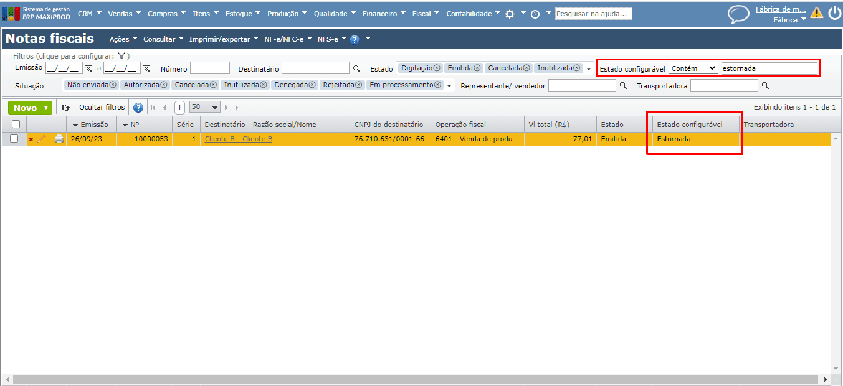The height and width of the screenshot is (386, 843).
Task: Click the ERP MAXIPROD logo
Action: coord(36,13)
